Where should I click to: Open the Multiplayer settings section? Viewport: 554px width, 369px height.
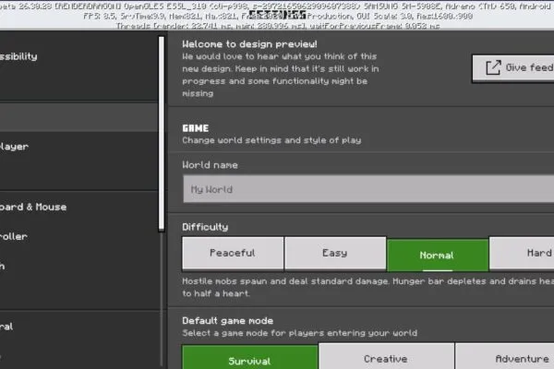pyautogui.click(x=78, y=147)
